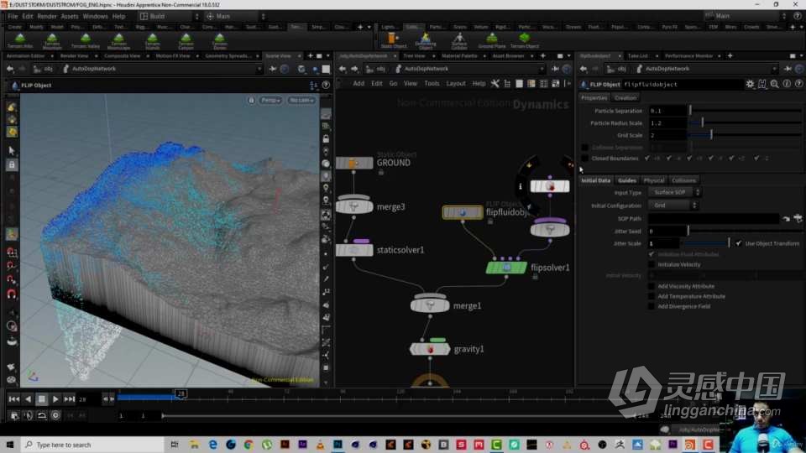Screen dimensions: 806x453
Task: Toggle Use Object Transform checkbox
Action: (x=738, y=243)
